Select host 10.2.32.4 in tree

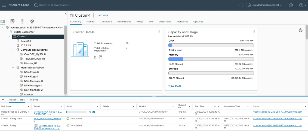coord(26,41)
